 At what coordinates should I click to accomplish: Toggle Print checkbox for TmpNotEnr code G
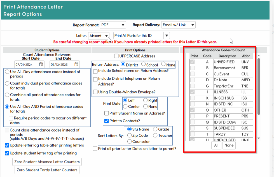(x=192, y=86)
